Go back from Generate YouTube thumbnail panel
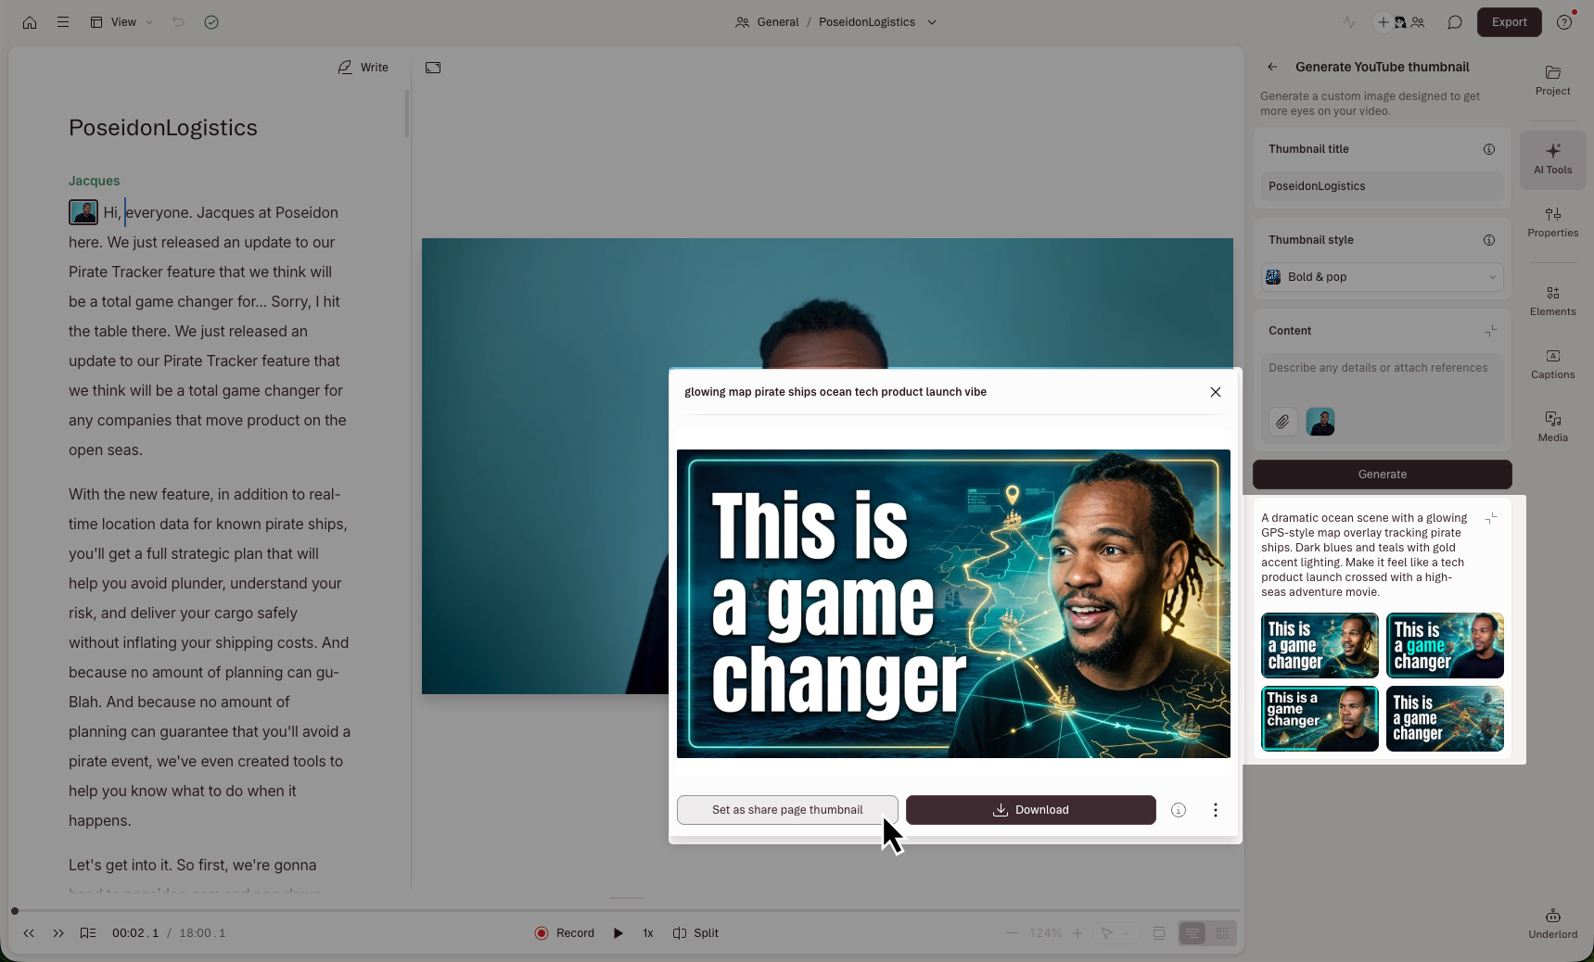The image size is (1594, 962). (x=1272, y=67)
